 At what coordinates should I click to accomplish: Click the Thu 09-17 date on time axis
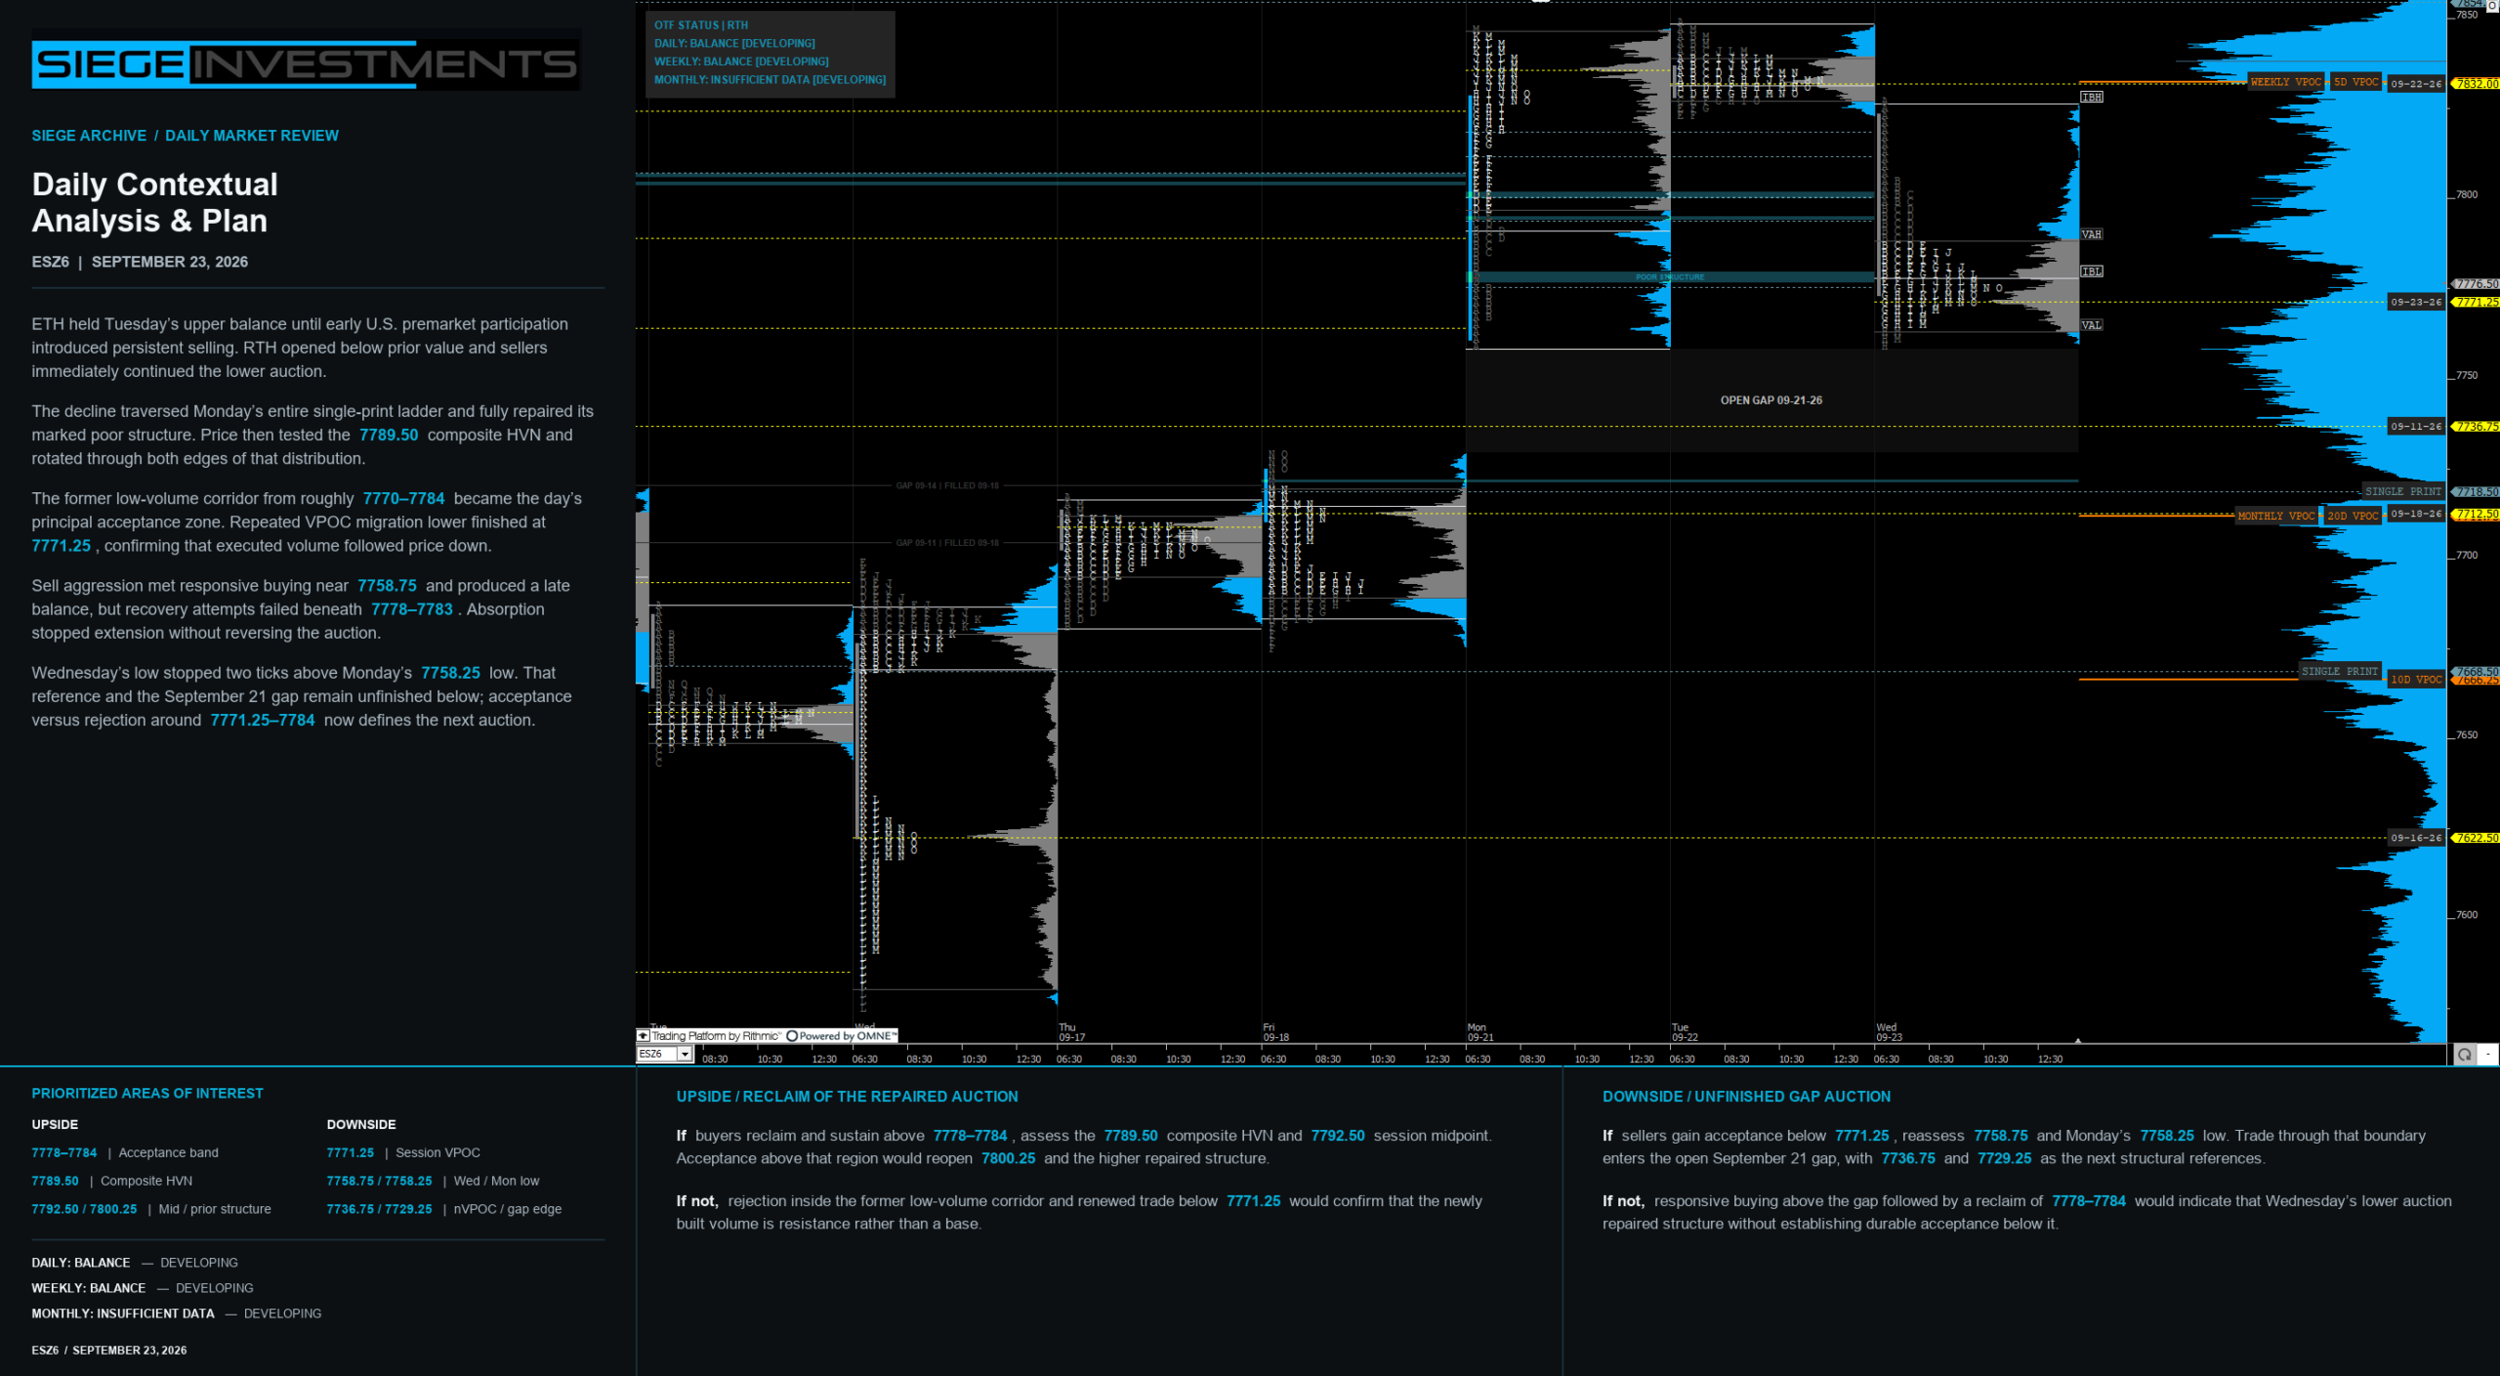tap(1072, 1032)
